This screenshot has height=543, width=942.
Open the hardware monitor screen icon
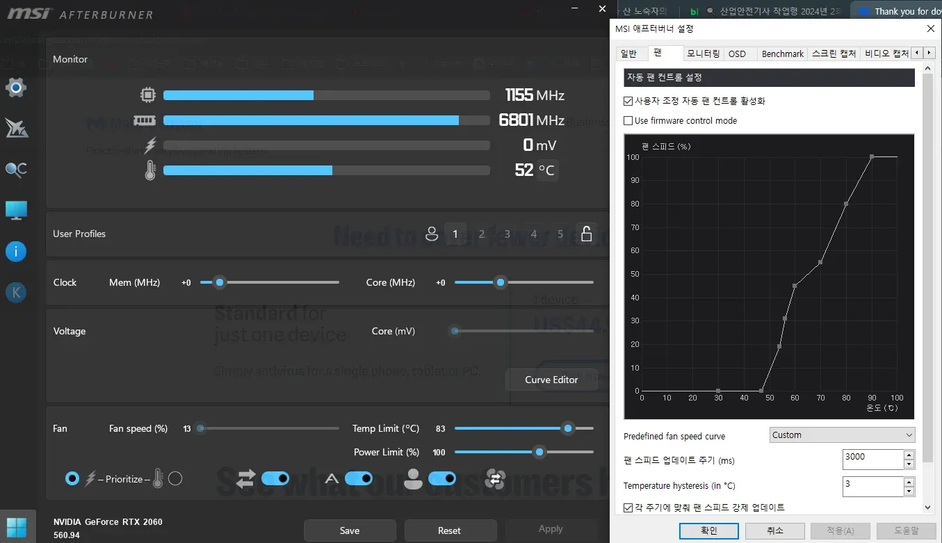click(x=15, y=210)
